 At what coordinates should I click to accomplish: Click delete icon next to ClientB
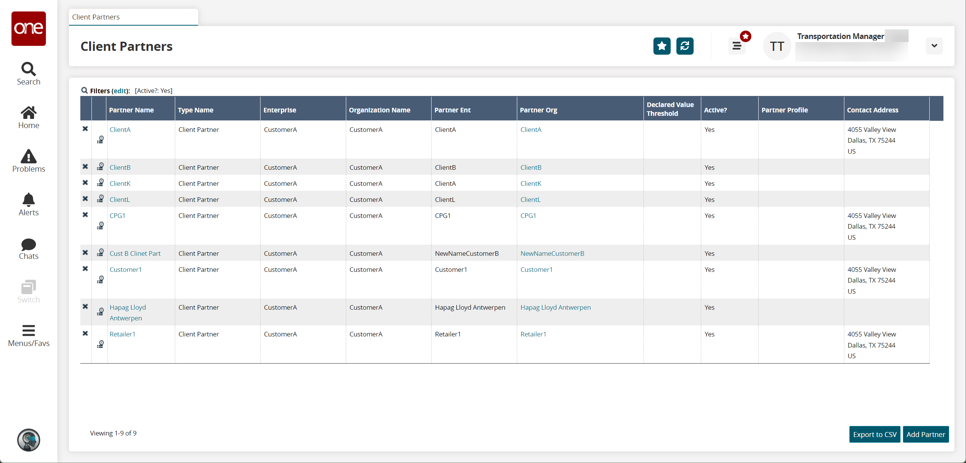pos(85,167)
